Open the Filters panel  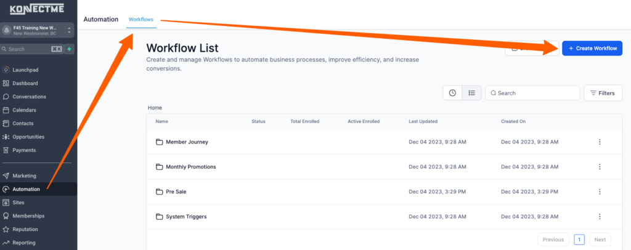point(603,93)
